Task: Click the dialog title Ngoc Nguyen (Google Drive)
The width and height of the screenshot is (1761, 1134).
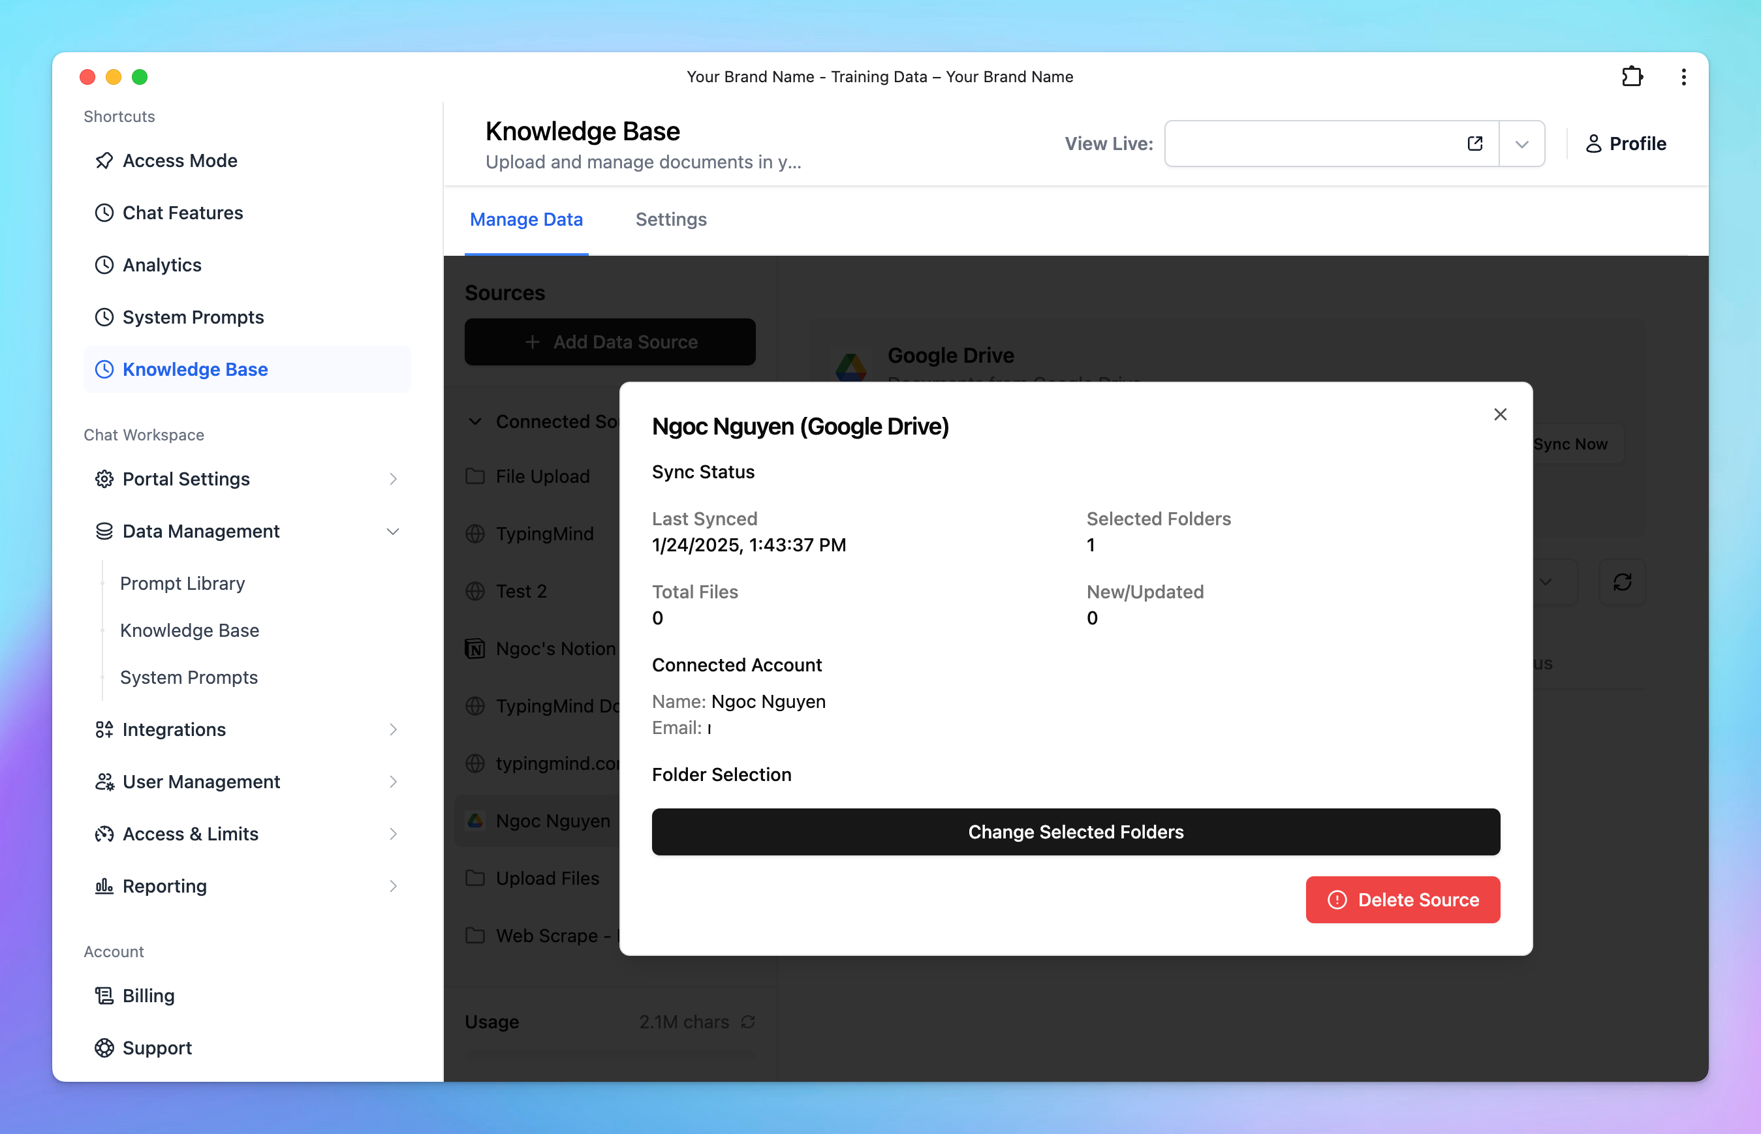Action: (801, 426)
